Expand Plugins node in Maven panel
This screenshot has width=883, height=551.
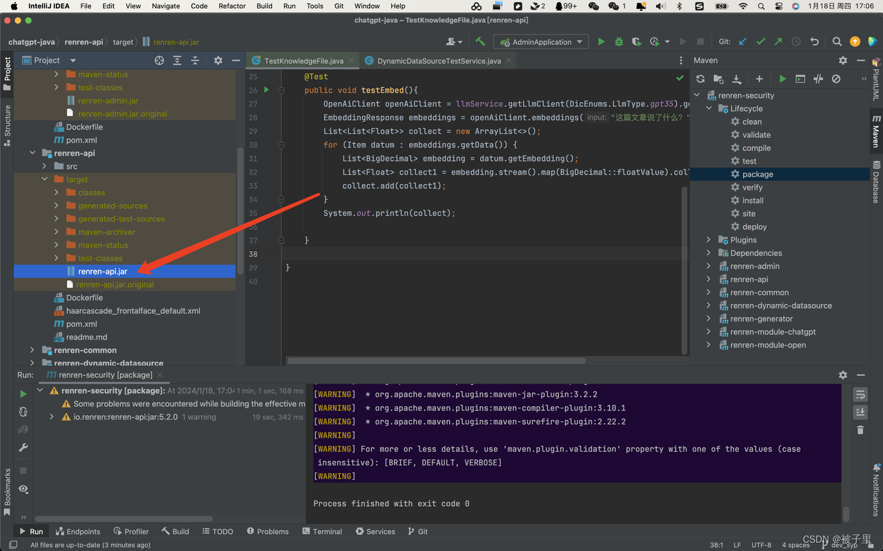tap(708, 239)
